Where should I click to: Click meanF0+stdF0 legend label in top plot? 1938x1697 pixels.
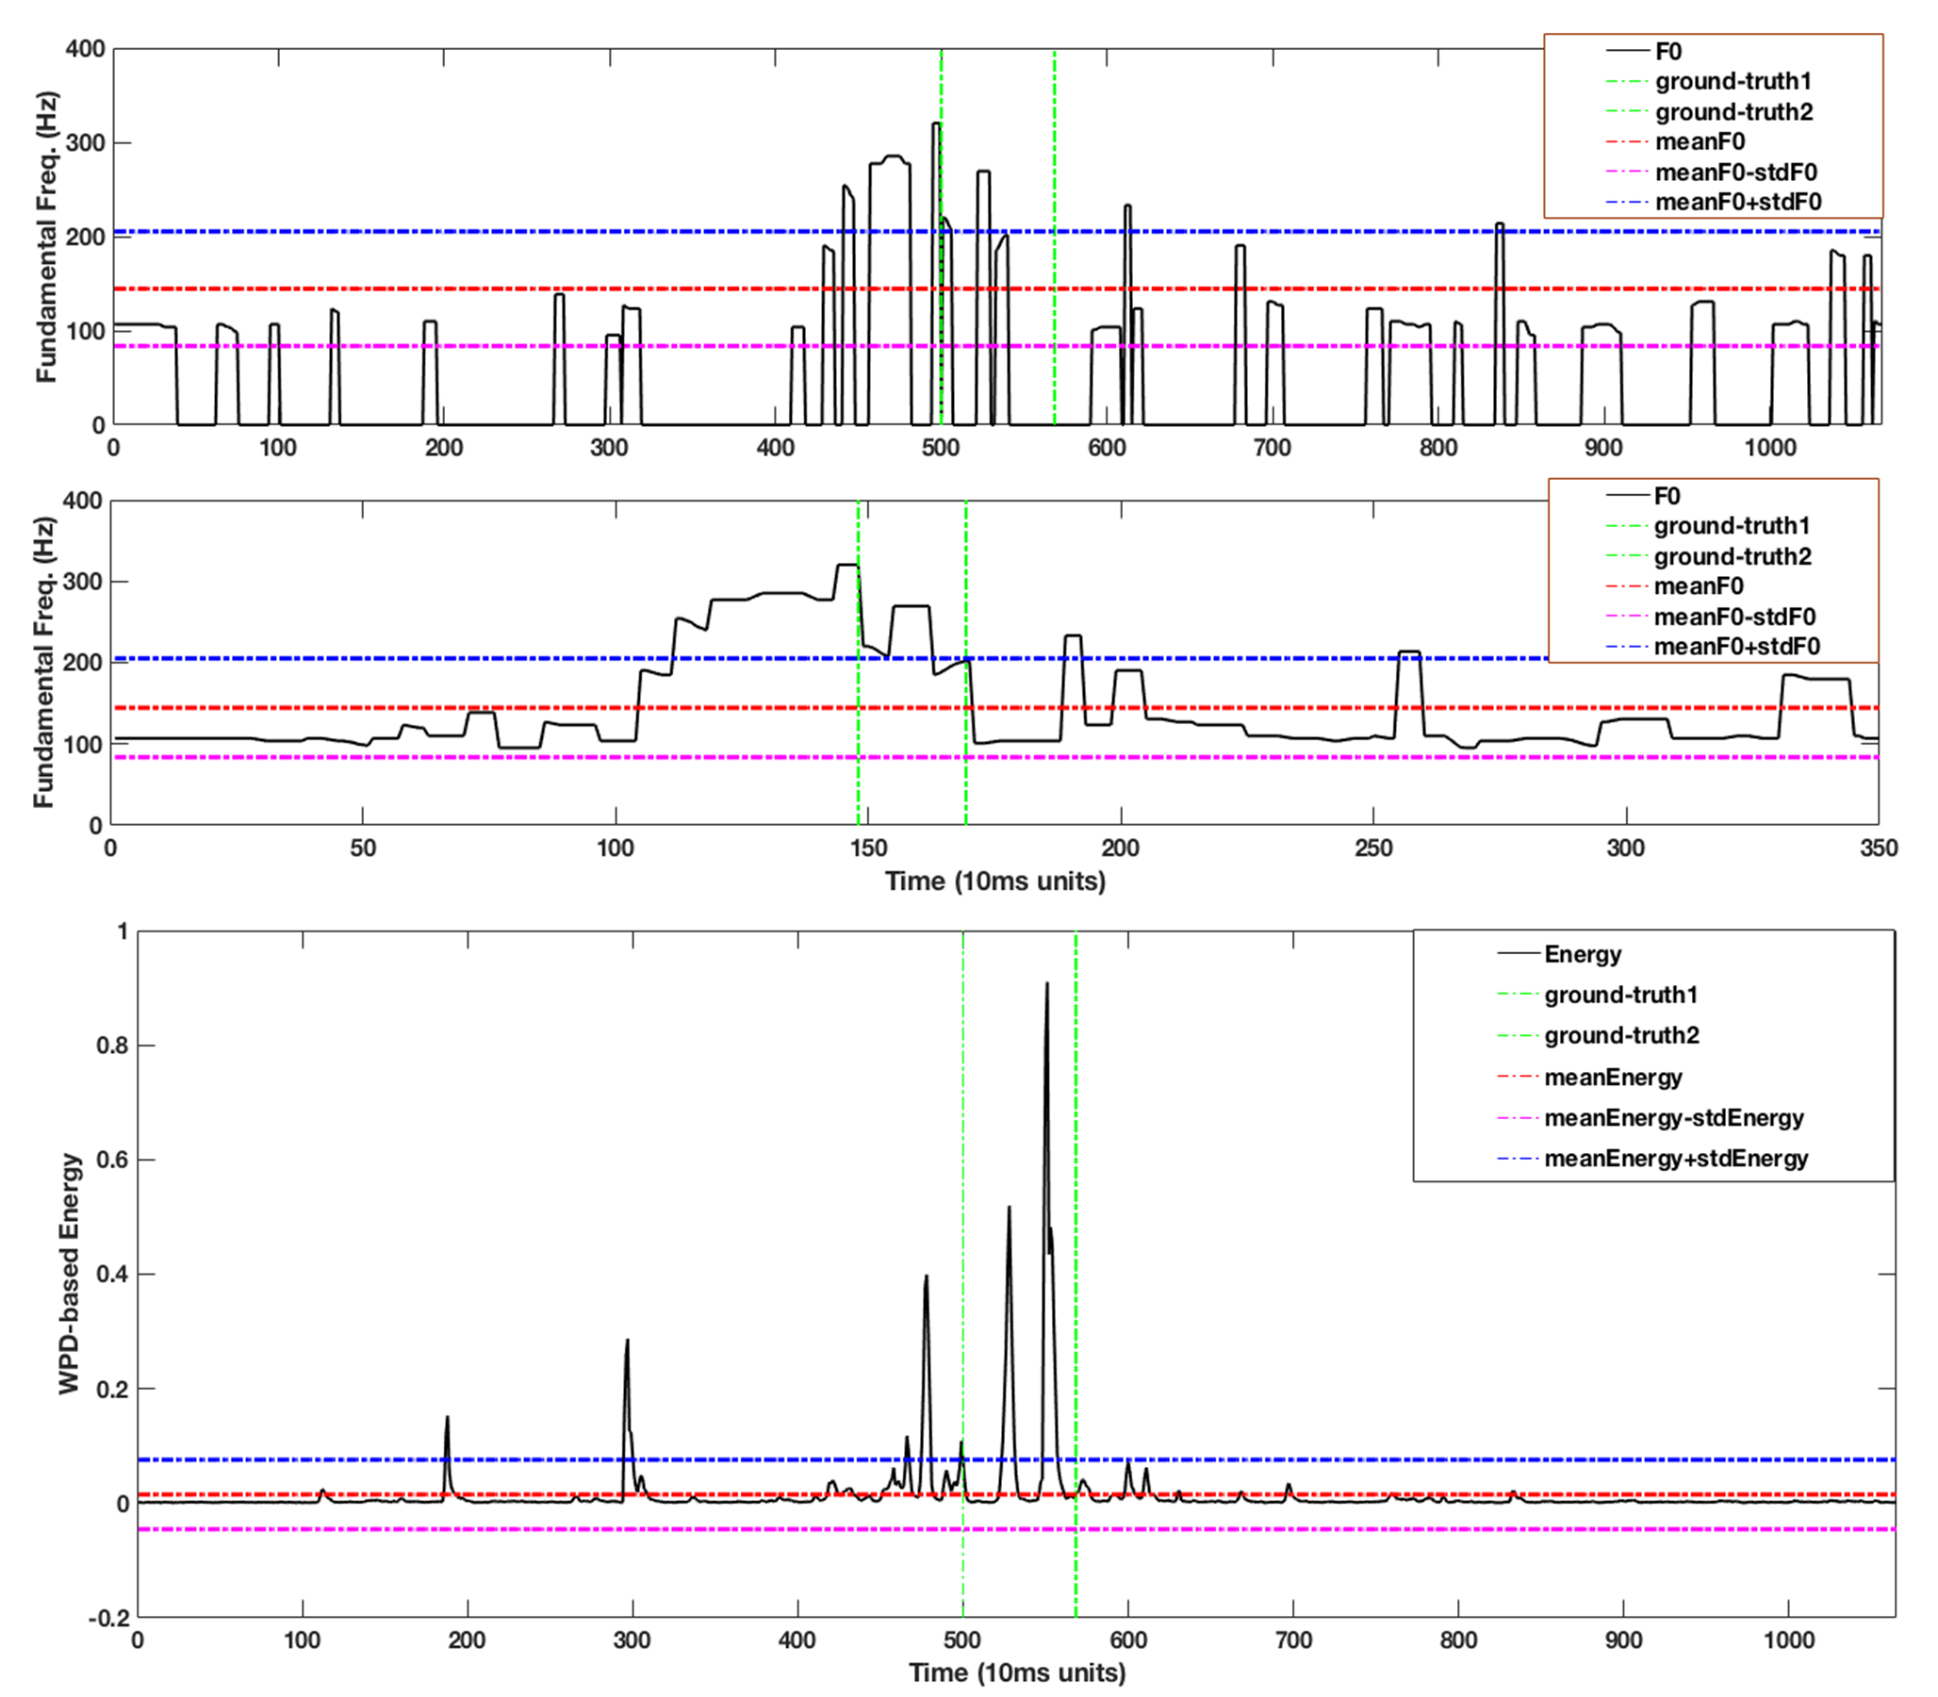click(1738, 202)
